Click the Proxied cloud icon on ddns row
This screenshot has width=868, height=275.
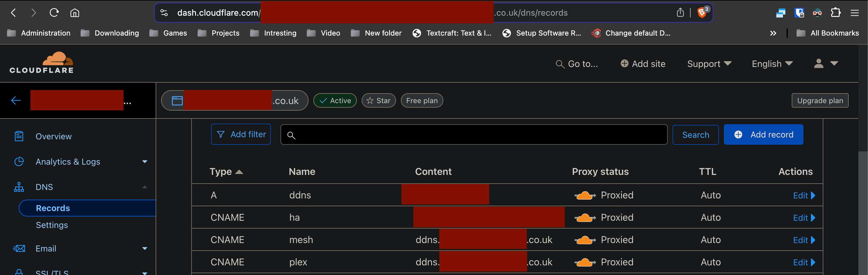[x=585, y=195]
